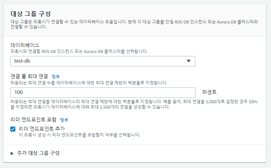Expand the triangle next to 추가 대상 그룹 구성
The height and width of the screenshot is (168, 271).
pyautogui.click(x=12, y=153)
